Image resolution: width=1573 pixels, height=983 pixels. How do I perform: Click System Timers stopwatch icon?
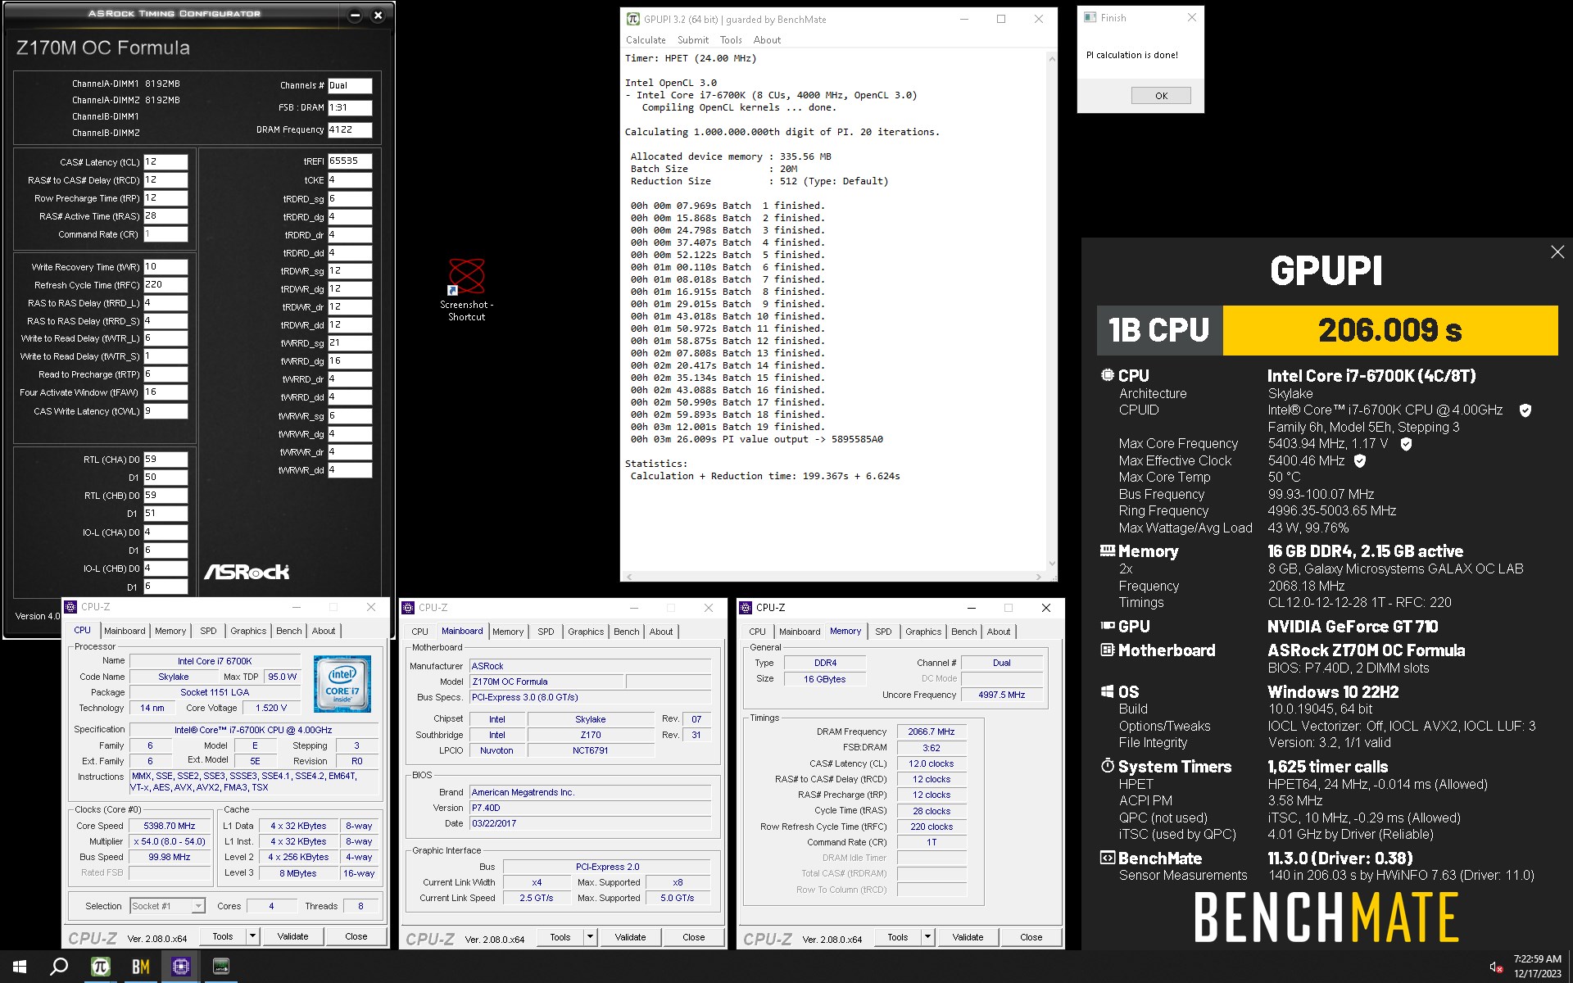point(1108,766)
